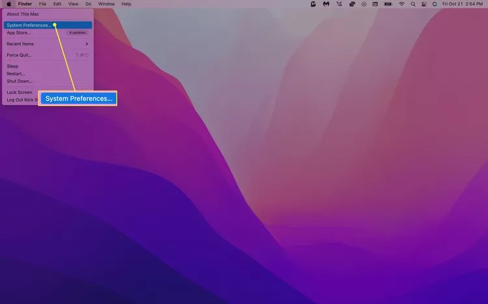The image size is (488, 304).
Task: Activate the Siri icon
Action: (435, 4)
